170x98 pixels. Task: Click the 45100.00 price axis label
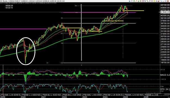[x=165, y=5]
